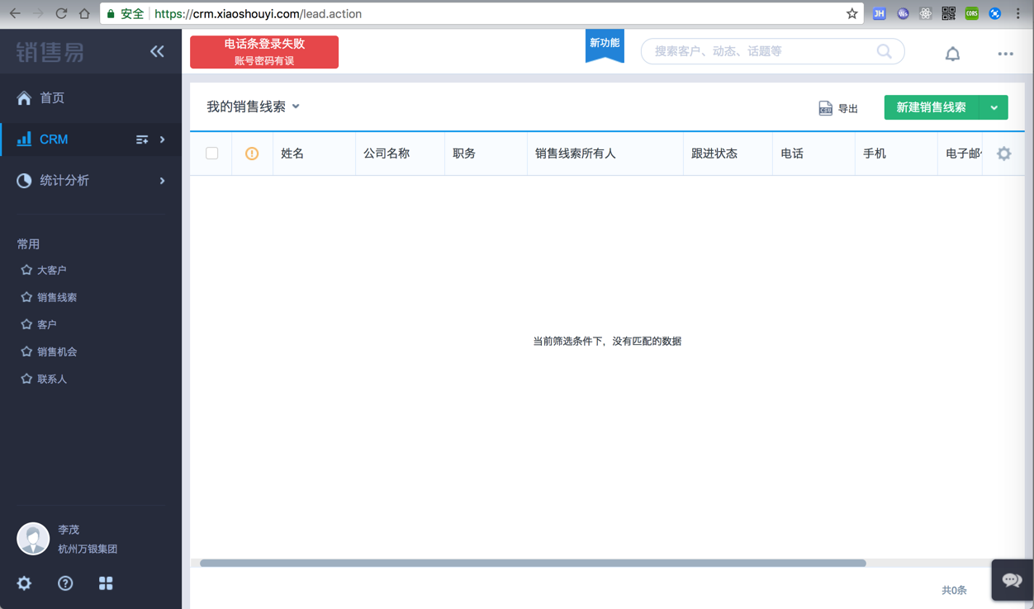Expand the 统计分析 submenu arrow
Screen dimensions: 1034x609
[x=163, y=181]
